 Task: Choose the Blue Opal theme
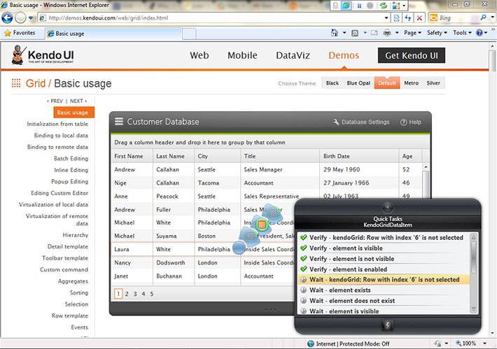click(358, 83)
